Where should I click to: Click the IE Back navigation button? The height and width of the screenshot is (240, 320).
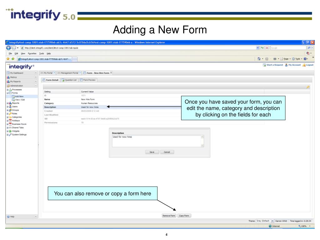8,48
